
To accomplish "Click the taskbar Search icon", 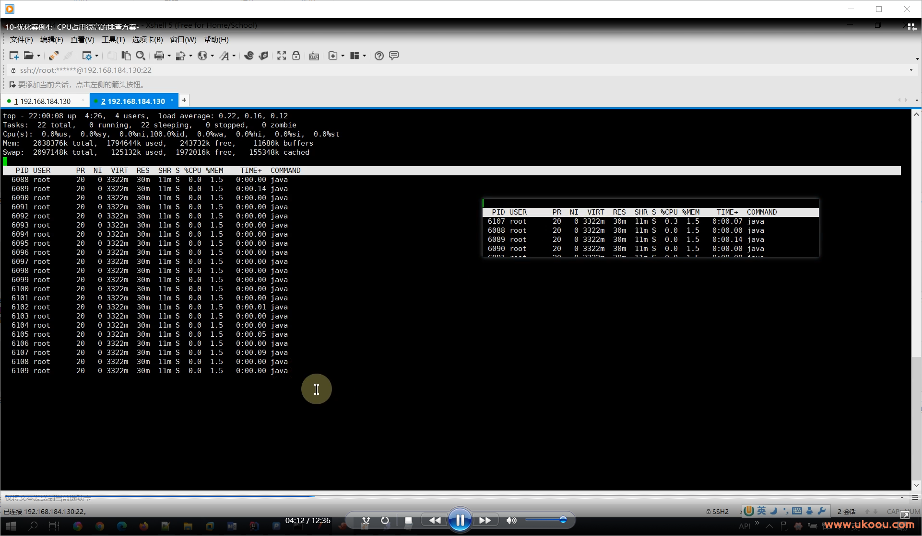I will click(33, 526).
